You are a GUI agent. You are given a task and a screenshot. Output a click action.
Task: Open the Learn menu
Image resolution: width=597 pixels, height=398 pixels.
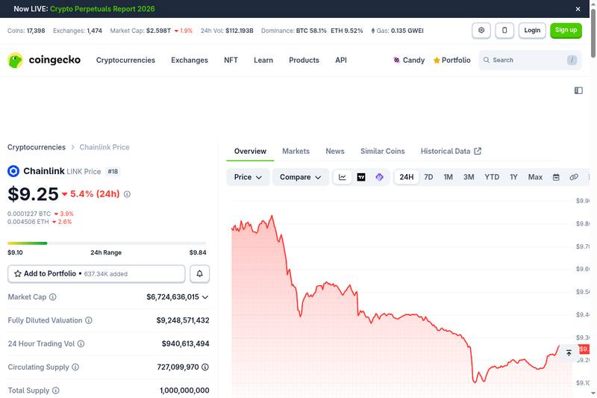(x=263, y=60)
